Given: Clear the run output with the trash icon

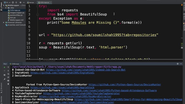Looking at the screenshot, I should (x=8, y=84).
